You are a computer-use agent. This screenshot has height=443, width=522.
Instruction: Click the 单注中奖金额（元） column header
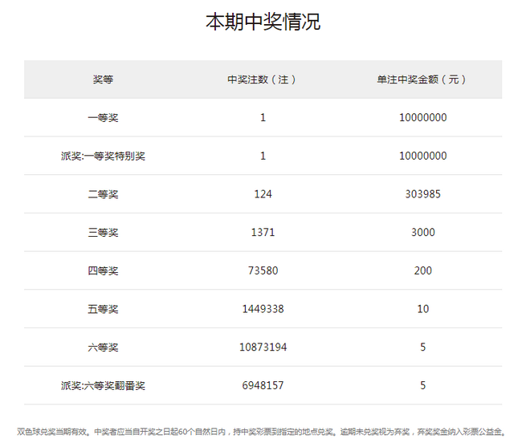click(422, 79)
